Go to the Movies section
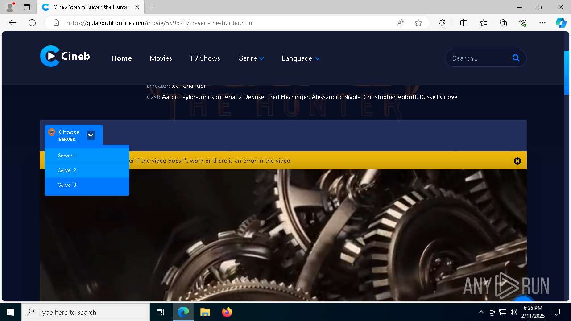Image resolution: width=571 pixels, height=321 pixels. pos(161,58)
